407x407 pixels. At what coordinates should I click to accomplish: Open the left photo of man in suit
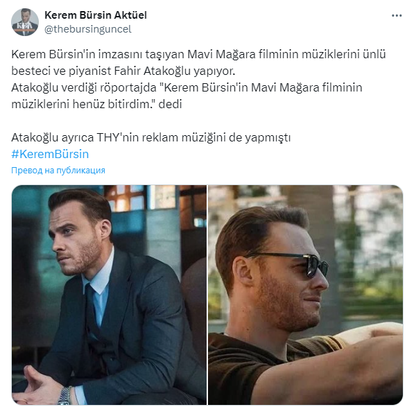(x=109, y=295)
